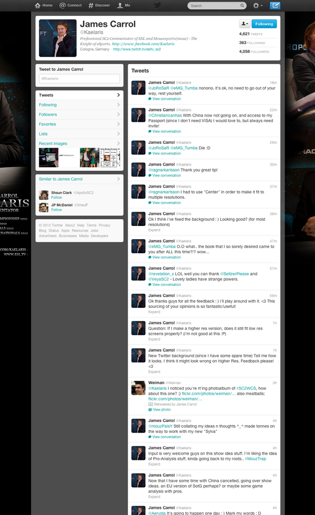315x515 pixels.
Task: Open the user actions person dropdown
Action: point(245,24)
